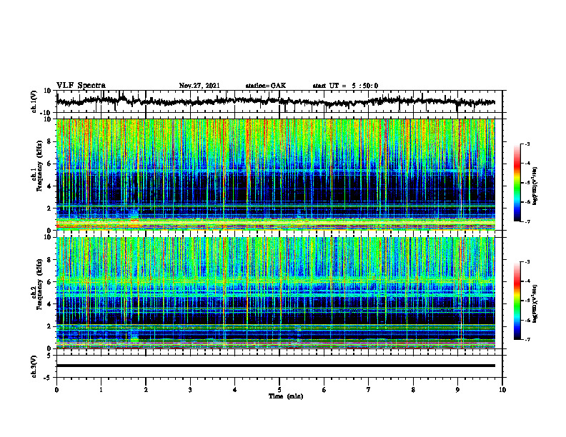Click the "-3" label on ch.1 color bar

point(527,144)
